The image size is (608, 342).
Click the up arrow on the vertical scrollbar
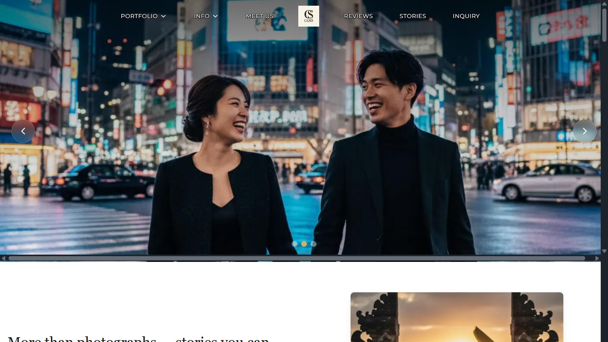click(604, 4)
